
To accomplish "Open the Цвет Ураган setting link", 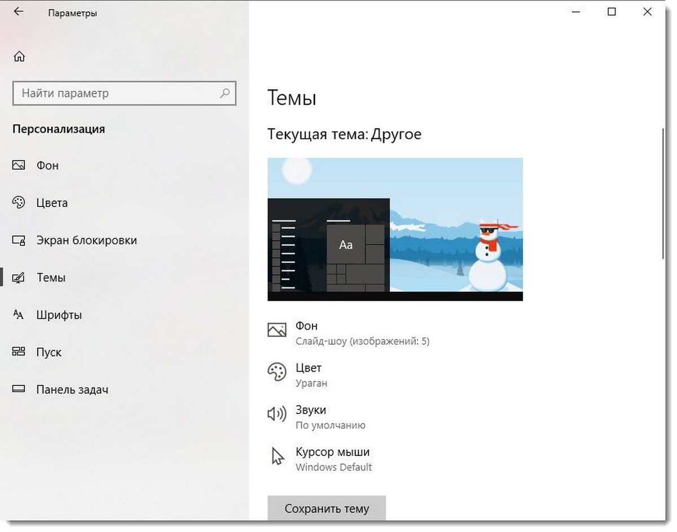I will point(297,375).
